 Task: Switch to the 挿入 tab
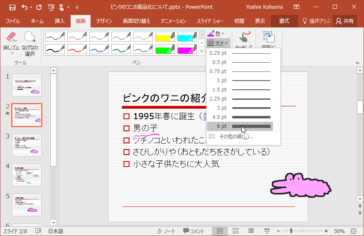pos(59,21)
